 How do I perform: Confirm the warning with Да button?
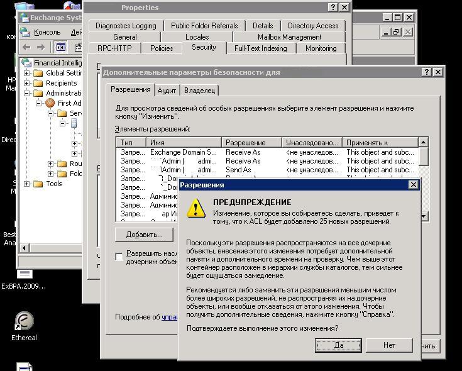[x=339, y=345]
